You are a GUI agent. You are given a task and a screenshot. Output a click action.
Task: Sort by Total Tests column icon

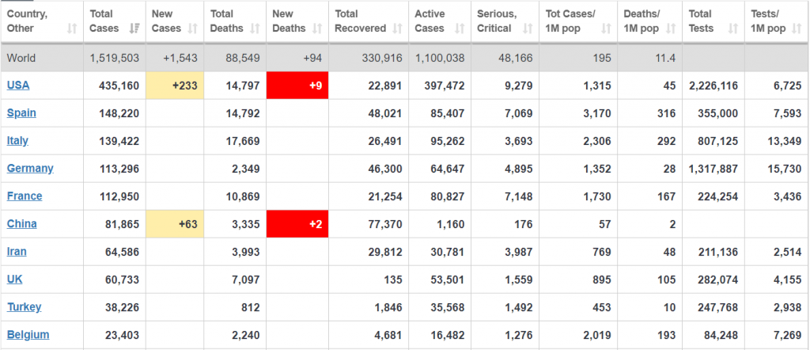point(733,29)
